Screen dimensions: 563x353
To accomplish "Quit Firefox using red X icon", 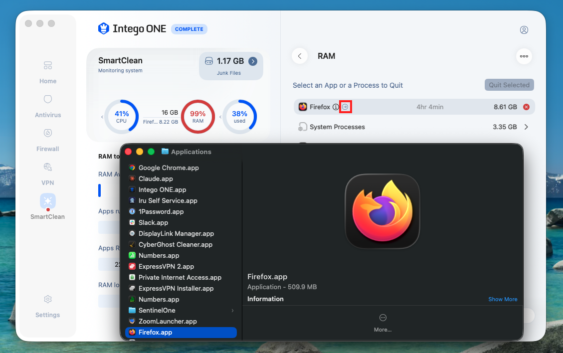I will [527, 107].
